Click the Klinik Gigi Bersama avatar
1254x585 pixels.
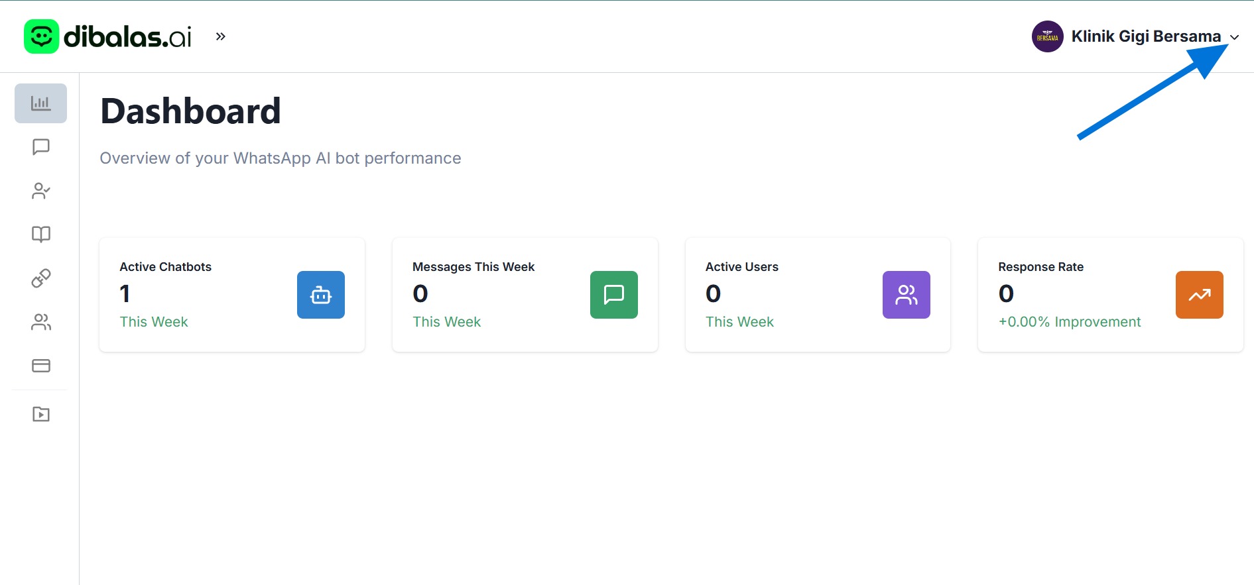(1047, 36)
